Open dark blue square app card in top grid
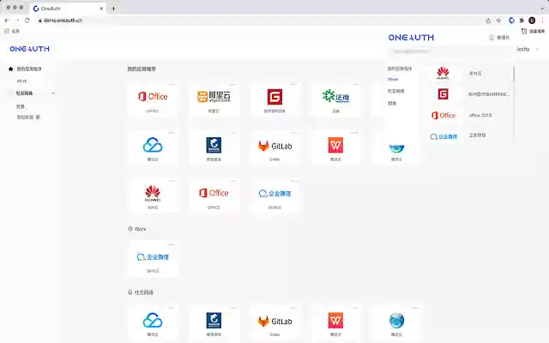The image size is (549, 343). [214, 147]
